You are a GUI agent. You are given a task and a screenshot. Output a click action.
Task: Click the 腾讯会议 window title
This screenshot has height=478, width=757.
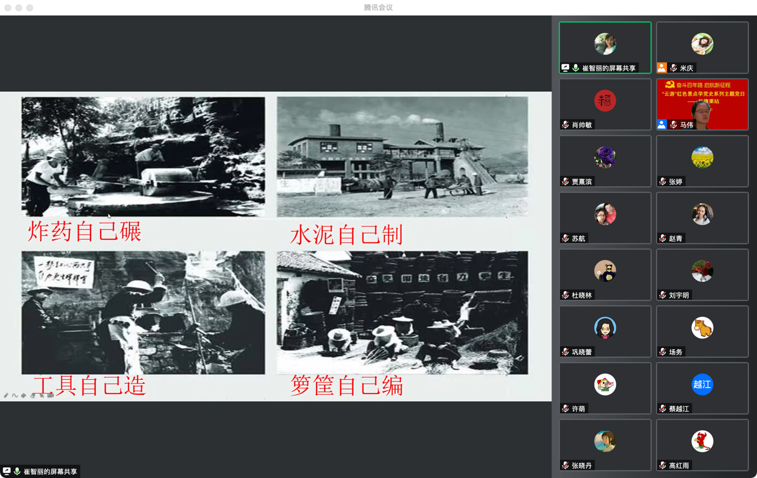[378, 7]
